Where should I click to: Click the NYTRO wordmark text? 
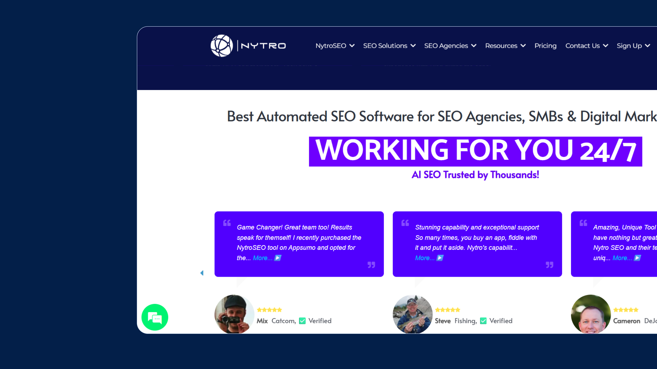[x=263, y=46]
